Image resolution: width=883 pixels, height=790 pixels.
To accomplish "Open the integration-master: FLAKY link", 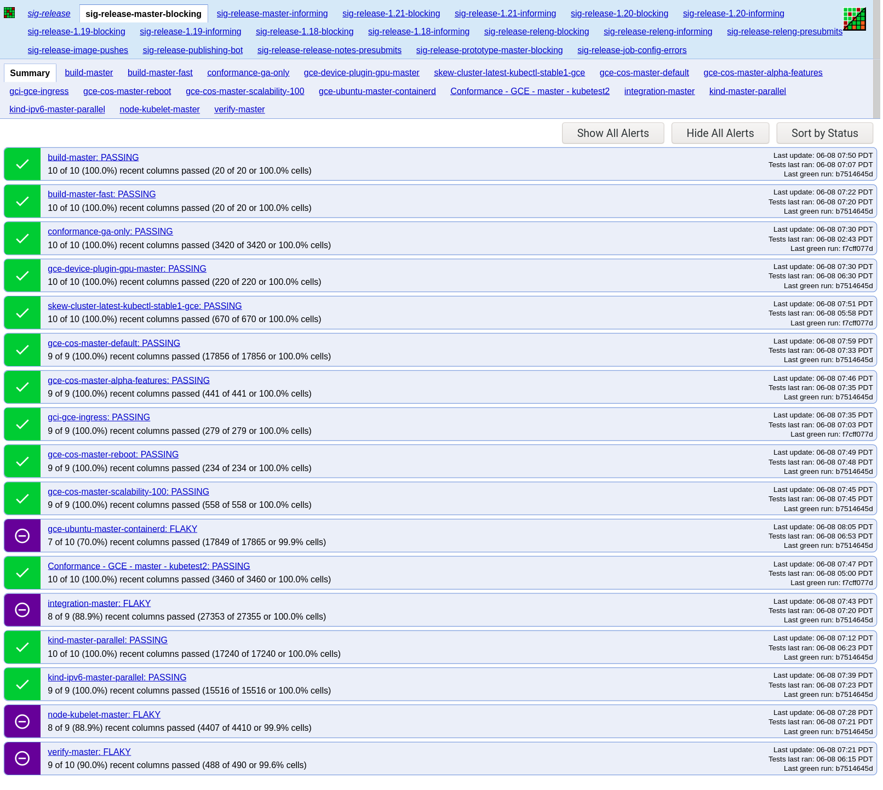I will click(x=99, y=604).
